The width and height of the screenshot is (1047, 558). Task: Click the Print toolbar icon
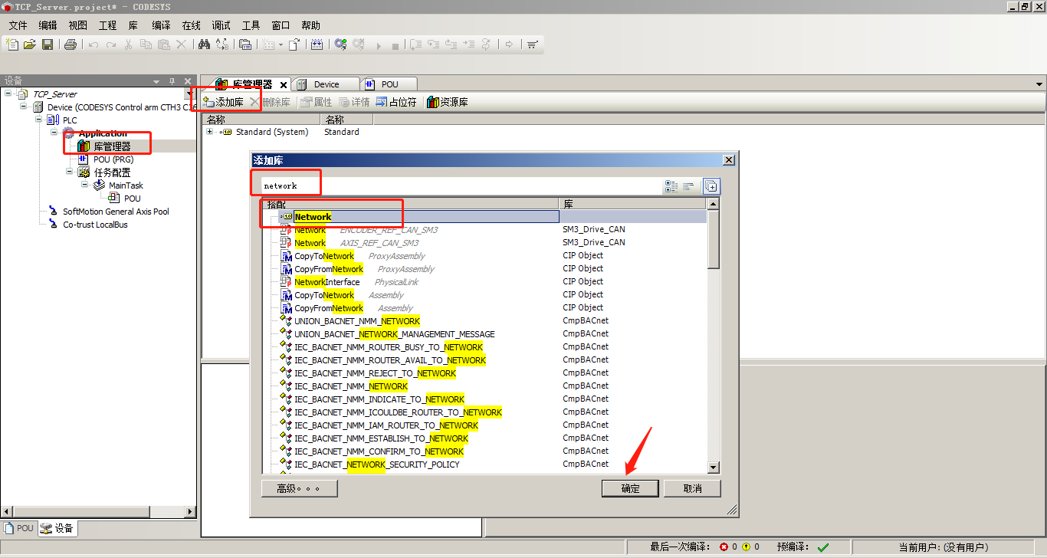[x=71, y=44]
